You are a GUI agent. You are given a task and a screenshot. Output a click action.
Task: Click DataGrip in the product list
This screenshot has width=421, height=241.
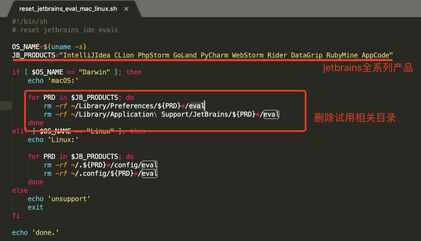click(307, 55)
